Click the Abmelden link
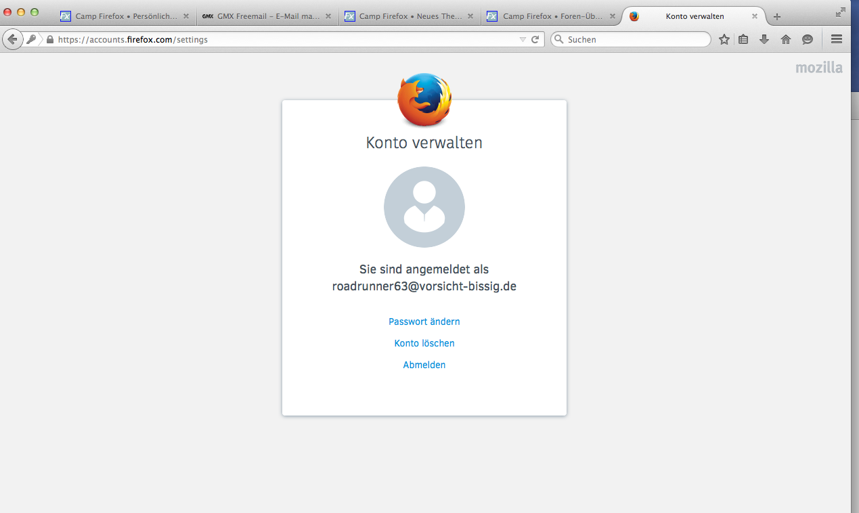859x513 pixels. 424,365
